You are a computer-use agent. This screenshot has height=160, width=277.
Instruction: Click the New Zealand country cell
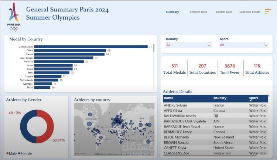[223, 137]
